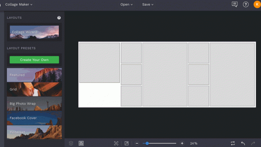Launch the Collage Wizard
Screen dimensions: 261x147
pyautogui.click(x=34, y=32)
